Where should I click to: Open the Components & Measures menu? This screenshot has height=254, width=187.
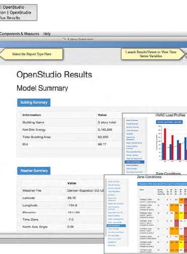pos(19,34)
